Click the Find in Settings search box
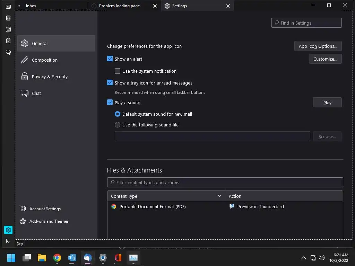The width and height of the screenshot is (355, 266). pyautogui.click(x=306, y=23)
